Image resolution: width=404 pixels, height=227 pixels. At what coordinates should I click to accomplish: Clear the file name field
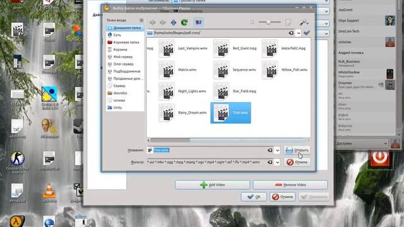click(270, 150)
